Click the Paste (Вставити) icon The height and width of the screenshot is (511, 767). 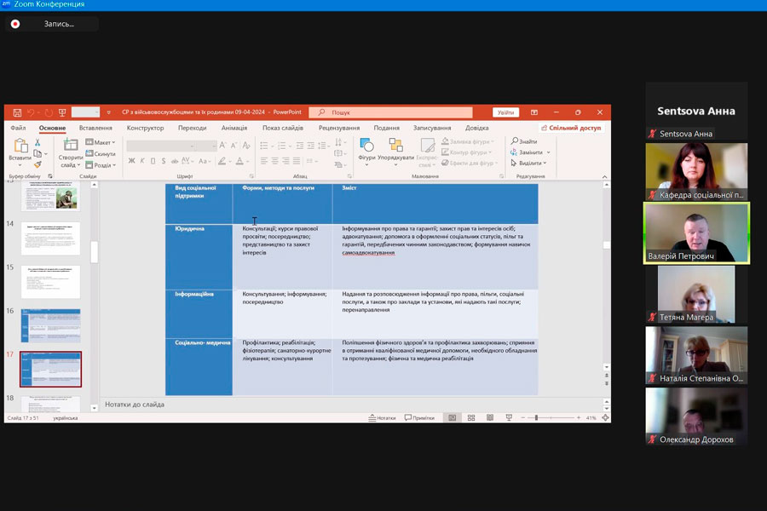tap(20, 148)
